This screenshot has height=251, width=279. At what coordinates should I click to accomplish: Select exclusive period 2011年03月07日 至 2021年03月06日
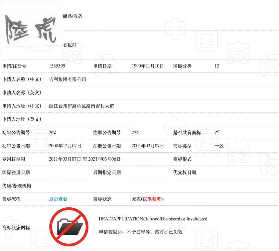85,159
